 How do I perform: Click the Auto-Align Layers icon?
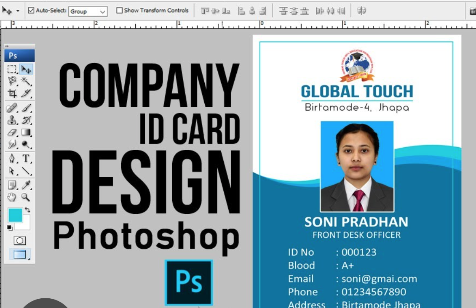click(x=361, y=11)
